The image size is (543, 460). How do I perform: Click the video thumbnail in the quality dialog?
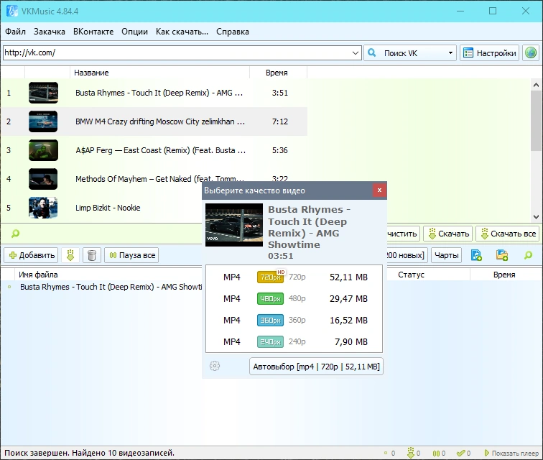[234, 225]
